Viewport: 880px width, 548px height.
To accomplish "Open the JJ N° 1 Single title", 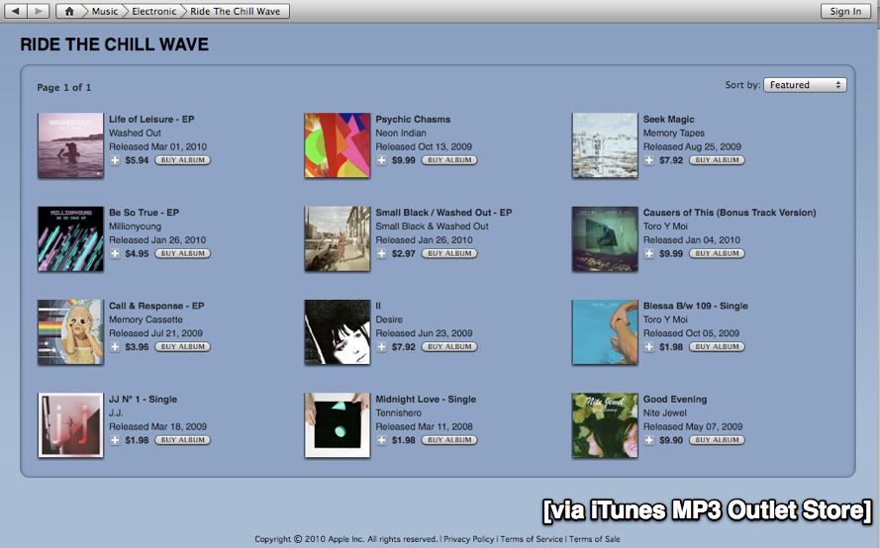I will click(x=143, y=400).
